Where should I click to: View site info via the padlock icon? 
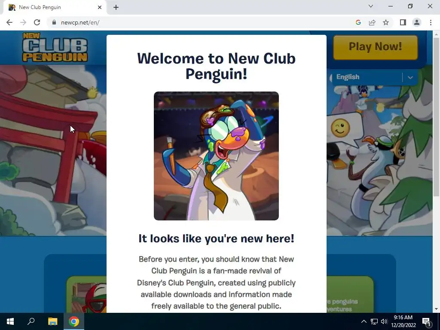tap(54, 22)
